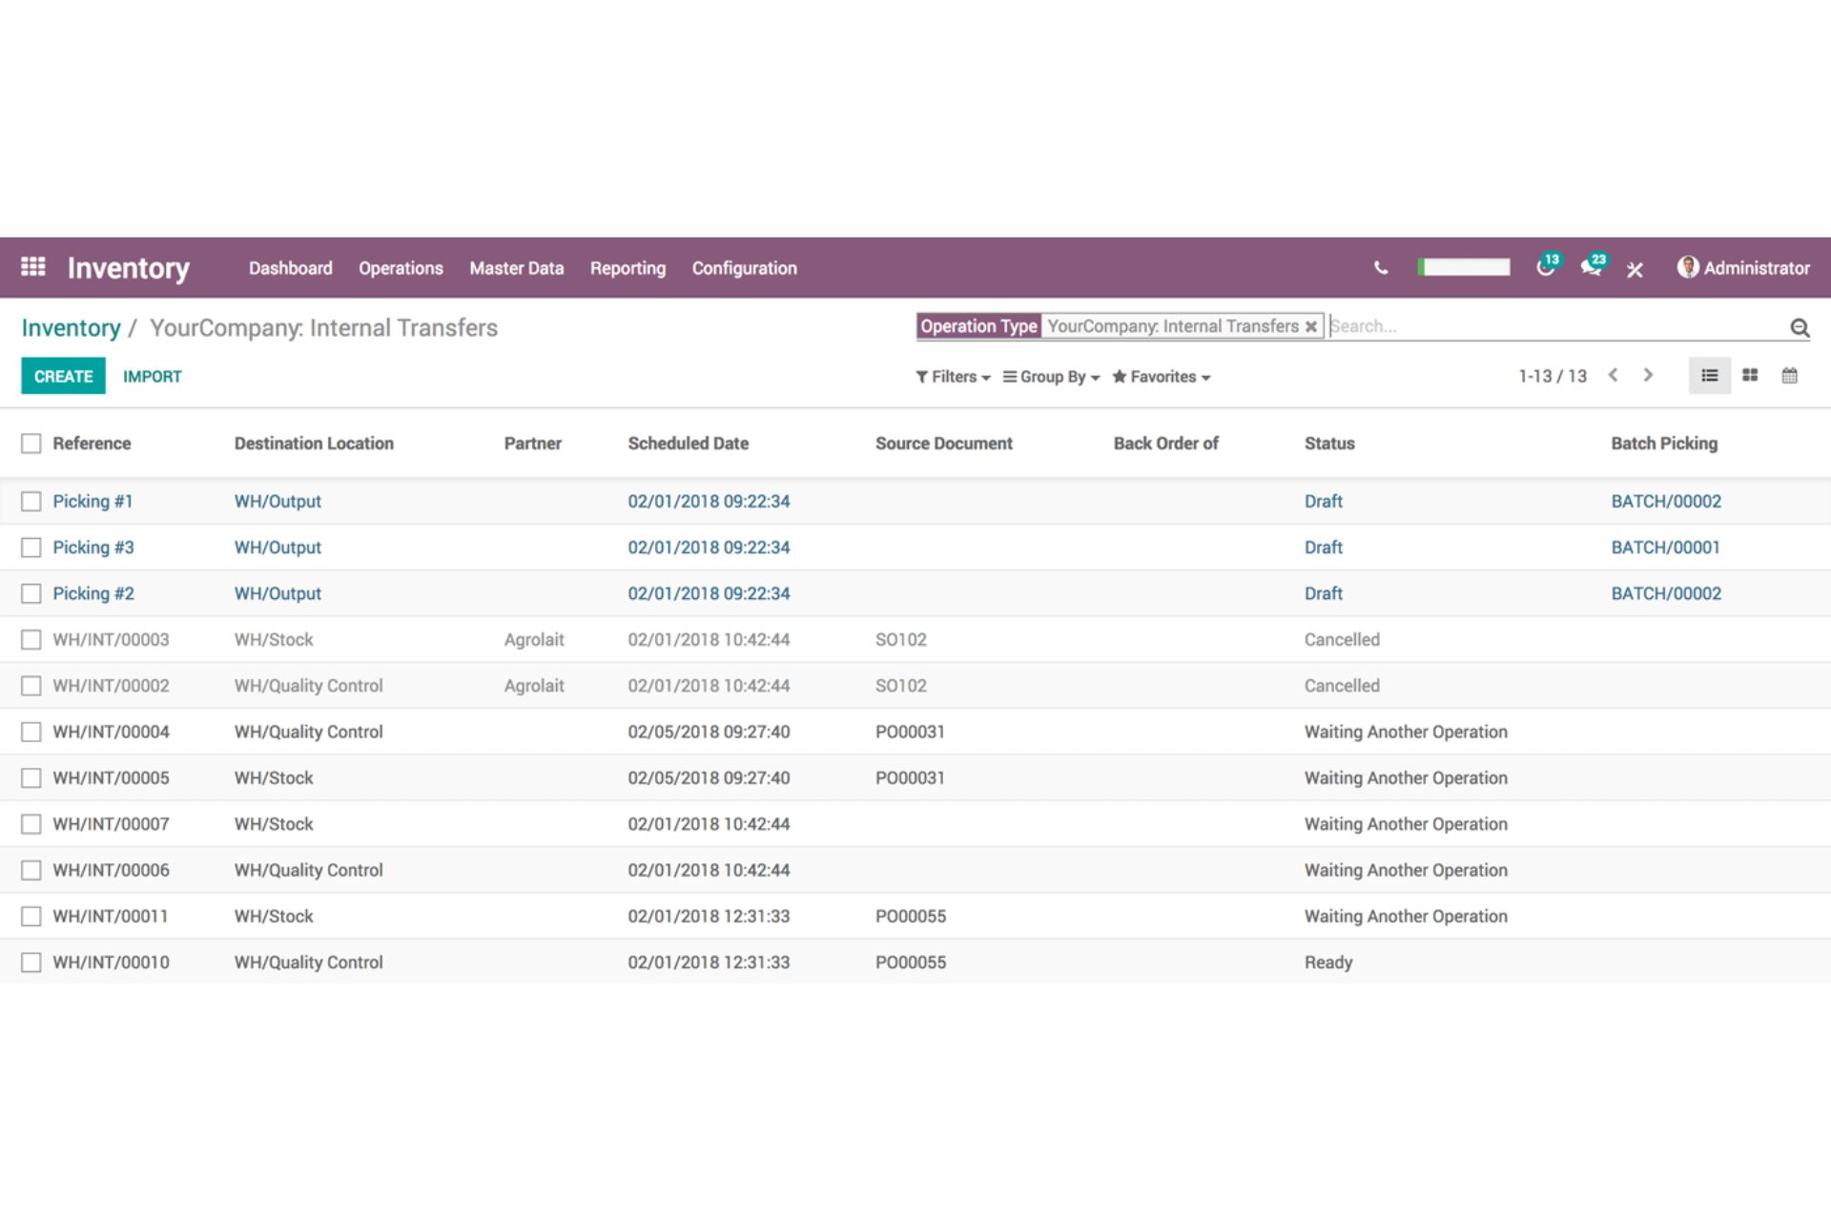Sort by Batch Picking column header

coord(1664,444)
